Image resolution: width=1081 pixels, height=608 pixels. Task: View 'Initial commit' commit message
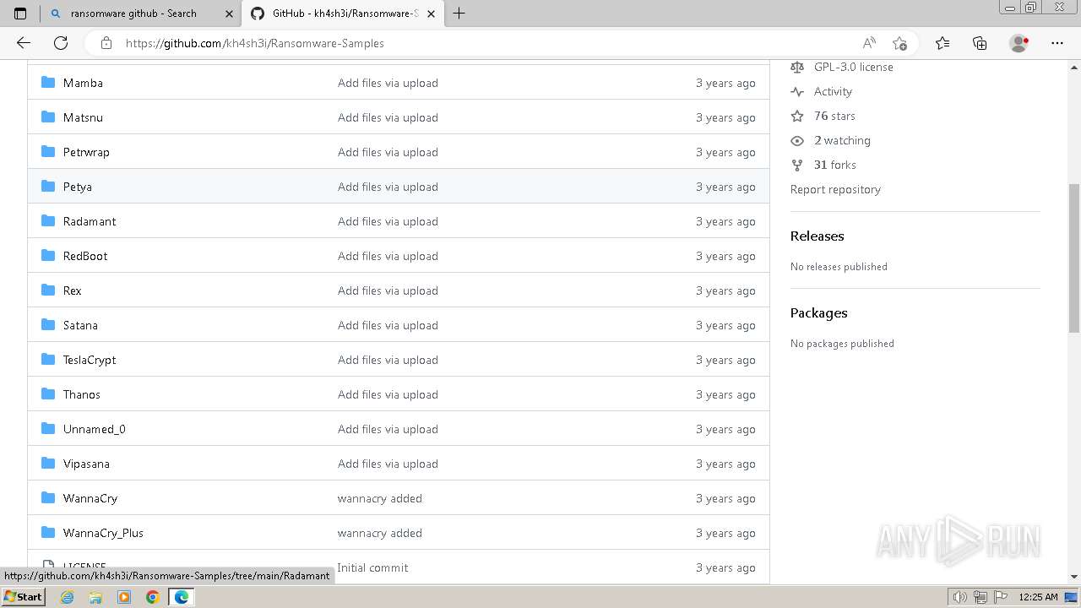tap(372, 567)
